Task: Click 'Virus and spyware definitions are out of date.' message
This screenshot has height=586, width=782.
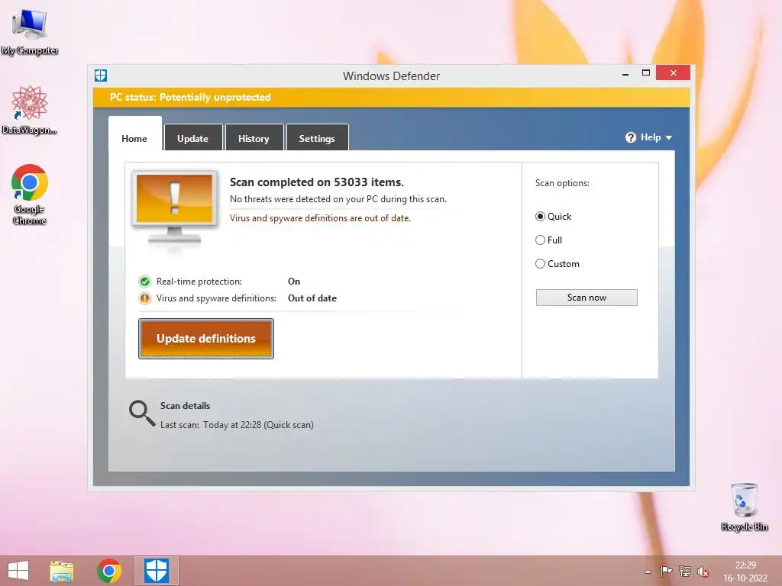Action: click(320, 218)
